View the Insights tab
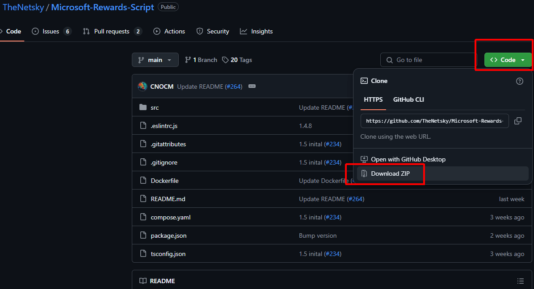The height and width of the screenshot is (289, 534). pos(256,31)
